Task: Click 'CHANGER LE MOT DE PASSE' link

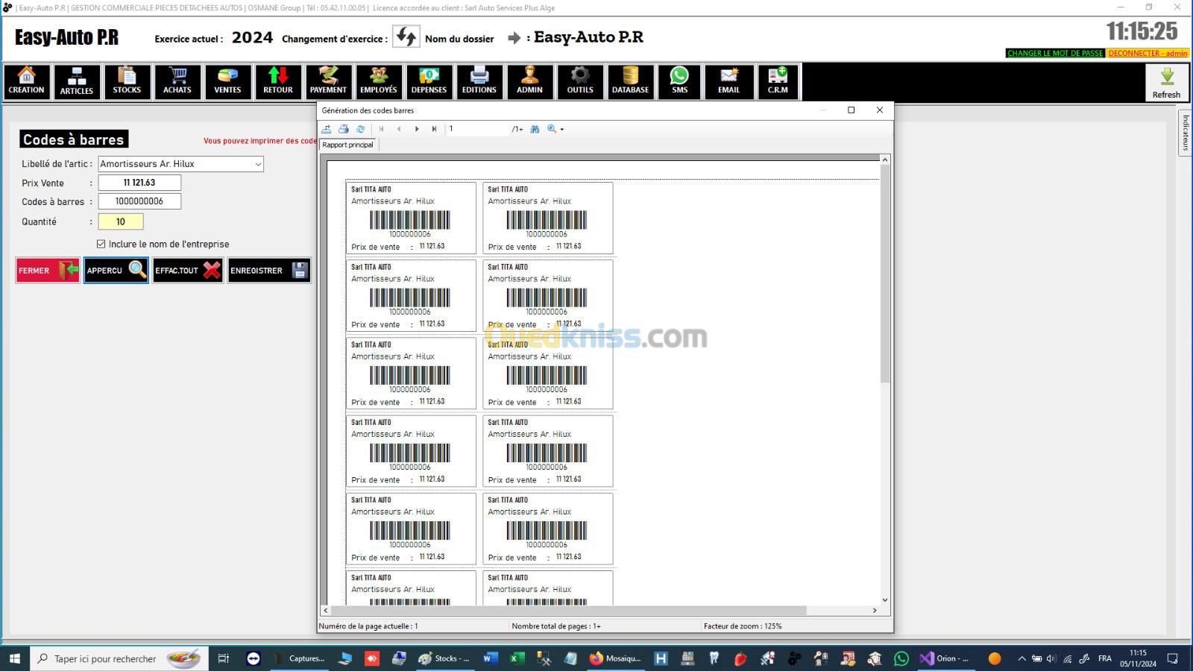Action: pyautogui.click(x=1054, y=53)
